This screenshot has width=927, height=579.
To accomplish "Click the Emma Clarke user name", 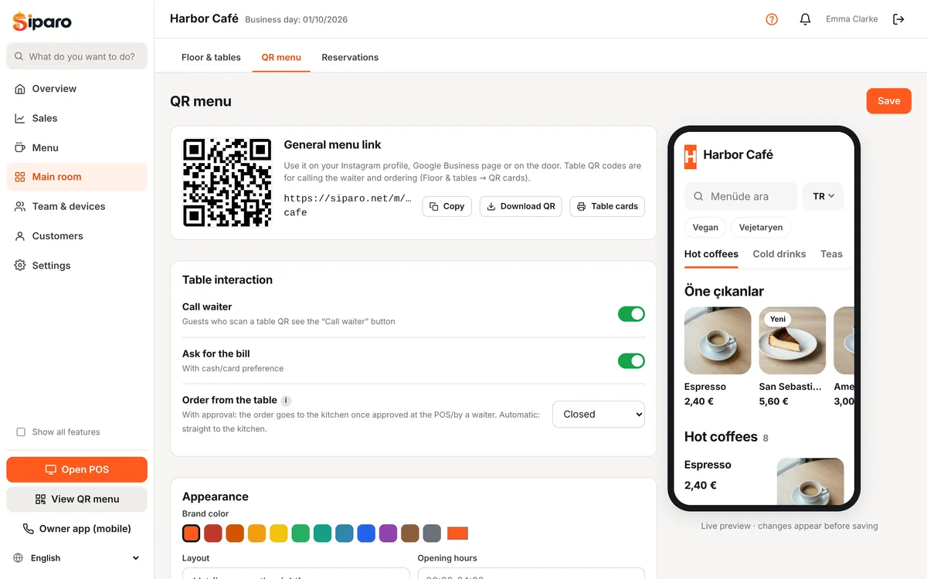I will tap(851, 19).
